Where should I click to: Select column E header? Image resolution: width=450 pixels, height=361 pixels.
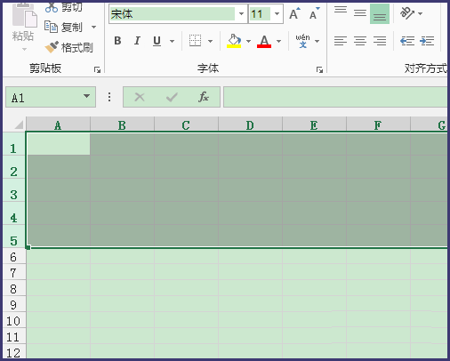(x=314, y=124)
